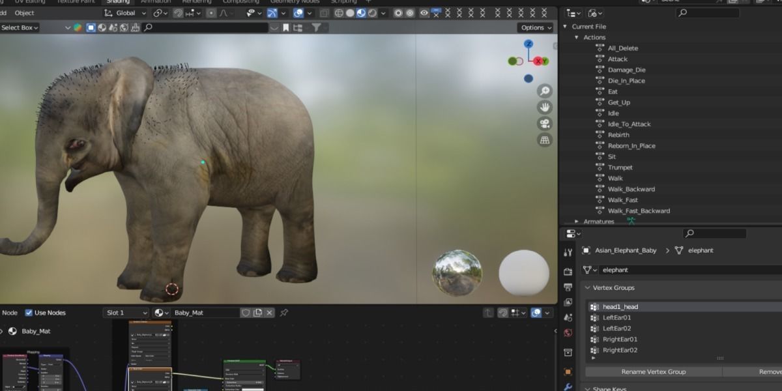Expand the Armatures tree node

(577, 222)
